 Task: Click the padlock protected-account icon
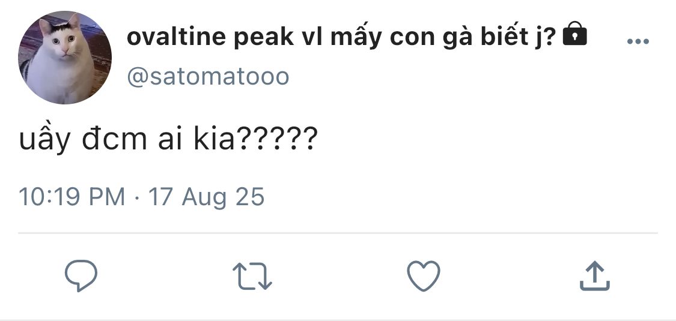(574, 37)
